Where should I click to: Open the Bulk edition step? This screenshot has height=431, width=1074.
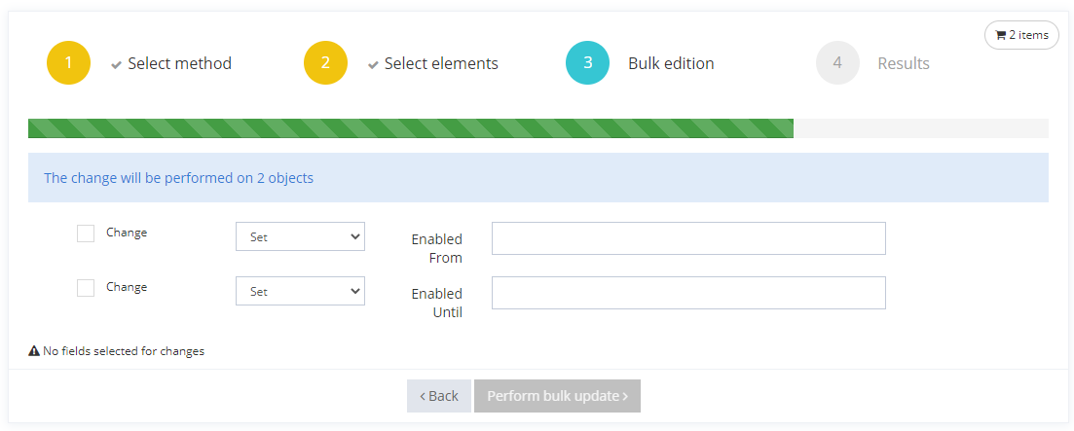[x=671, y=63]
